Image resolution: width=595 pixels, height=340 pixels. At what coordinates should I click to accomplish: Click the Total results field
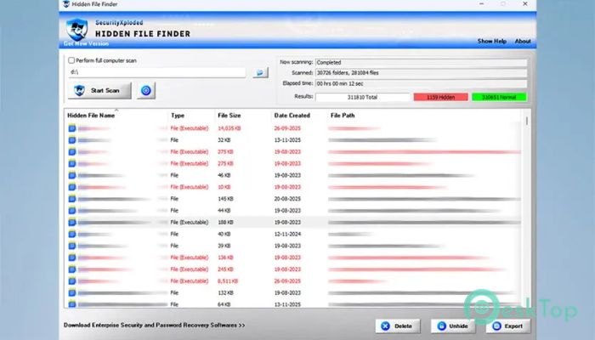(x=362, y=97)
